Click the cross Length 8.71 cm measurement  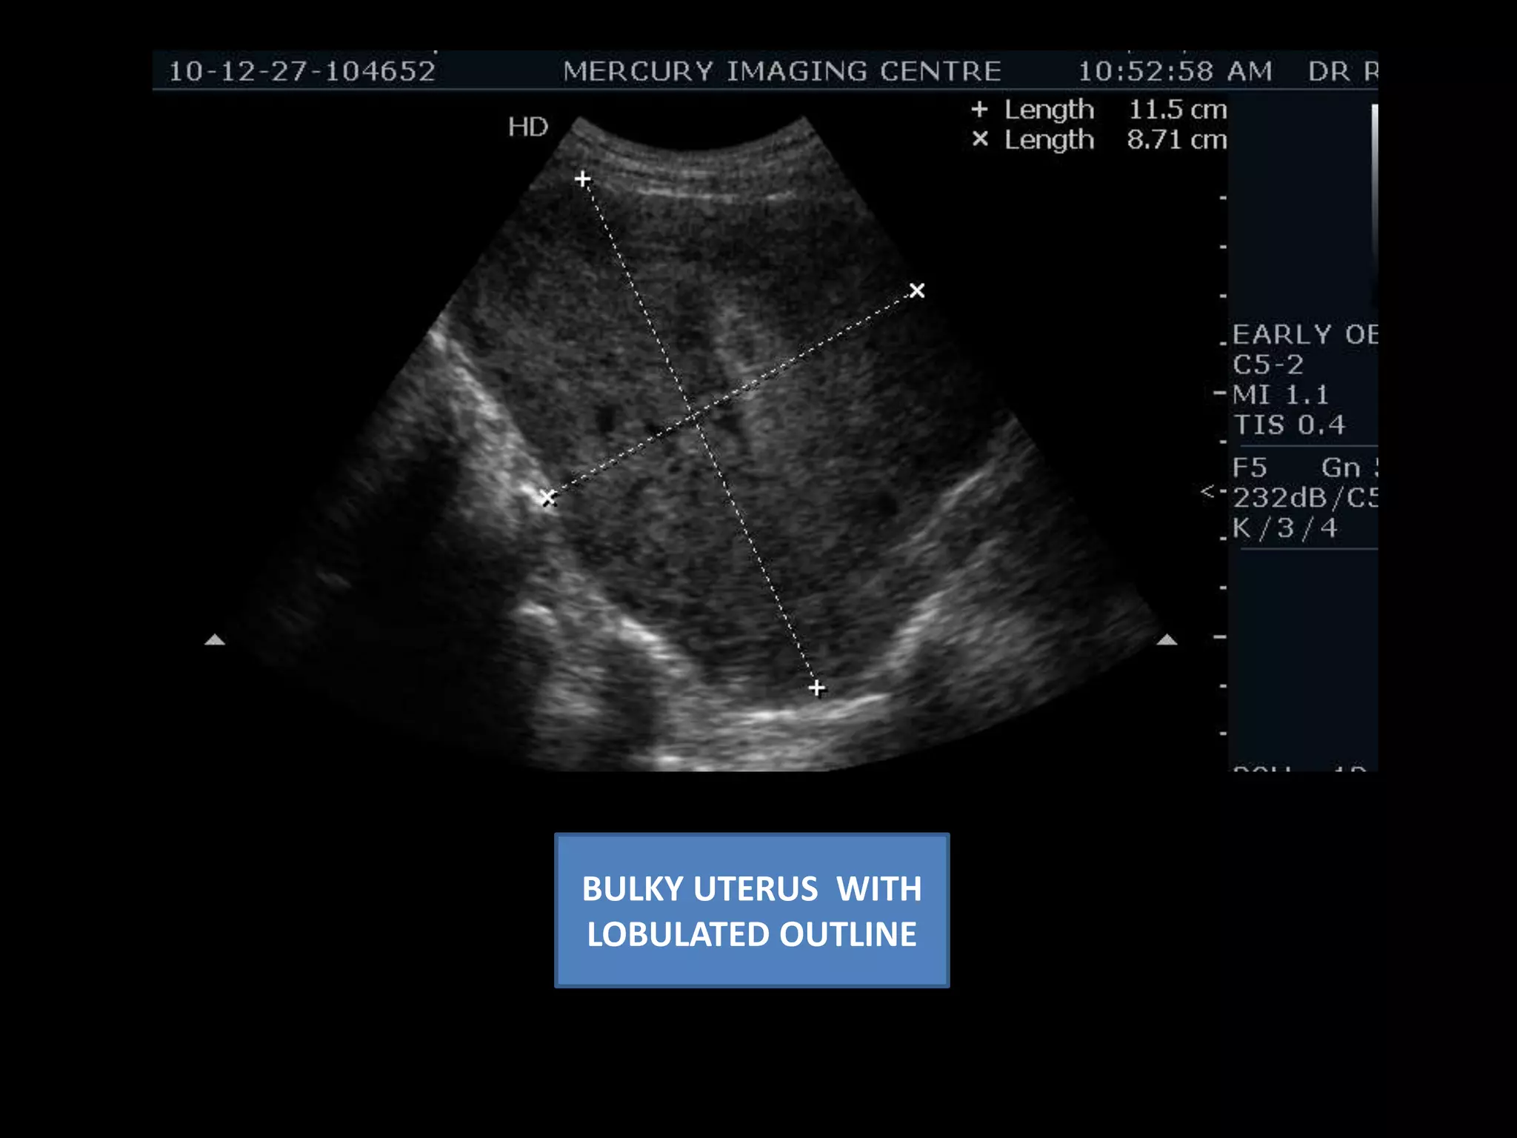coord(1099,139)
